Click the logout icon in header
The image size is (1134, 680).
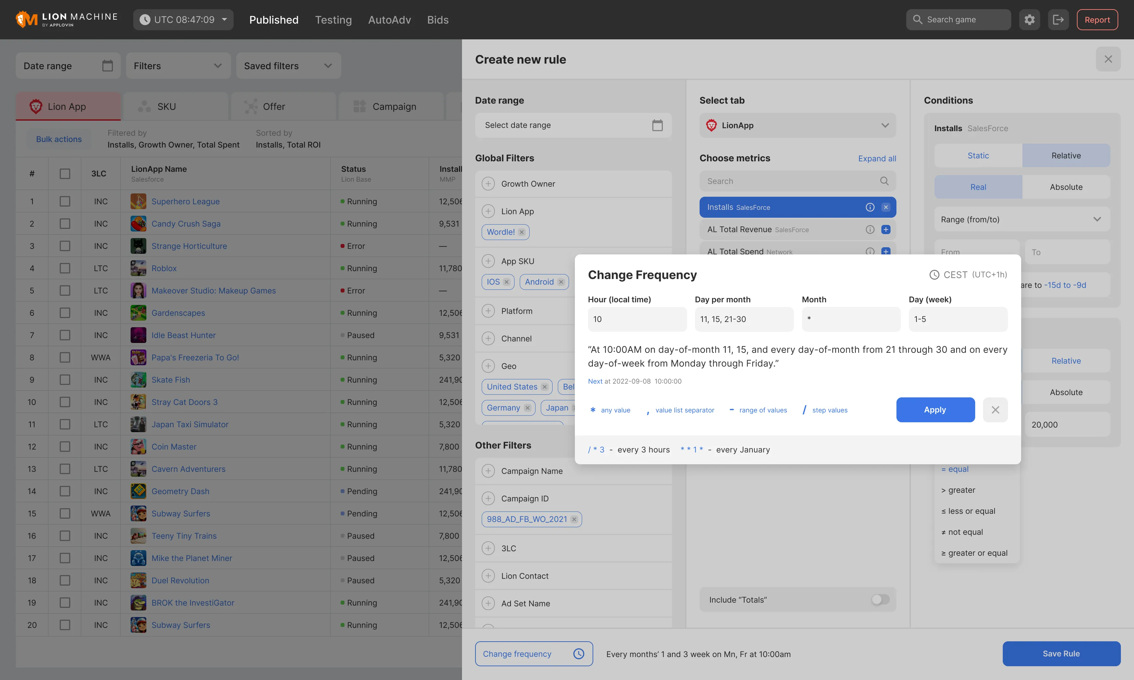point(1058,20)
